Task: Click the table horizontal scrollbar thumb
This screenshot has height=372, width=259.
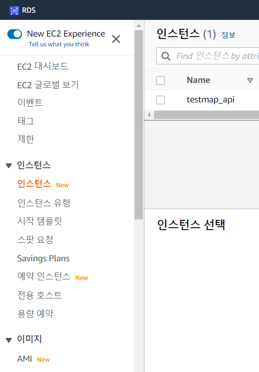Action: (x=206, y=115)
